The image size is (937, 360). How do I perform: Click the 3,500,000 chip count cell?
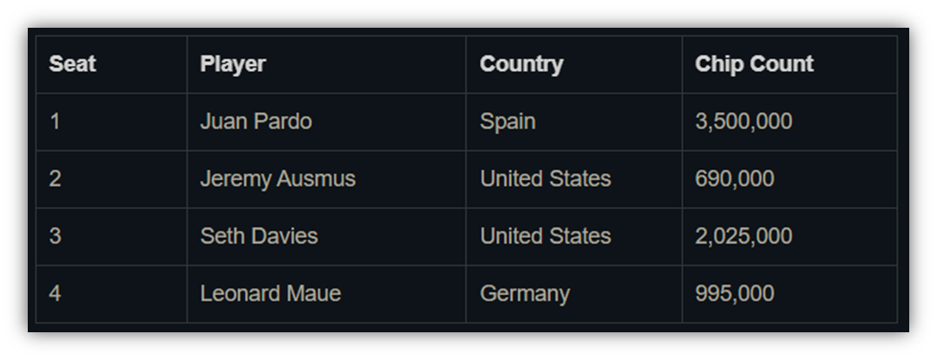[x=790, y=121]
